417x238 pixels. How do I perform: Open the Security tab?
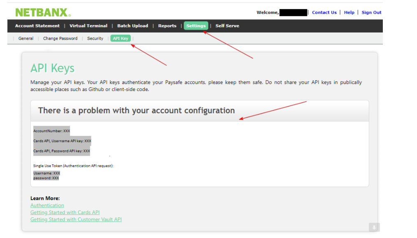coord(95,38)
